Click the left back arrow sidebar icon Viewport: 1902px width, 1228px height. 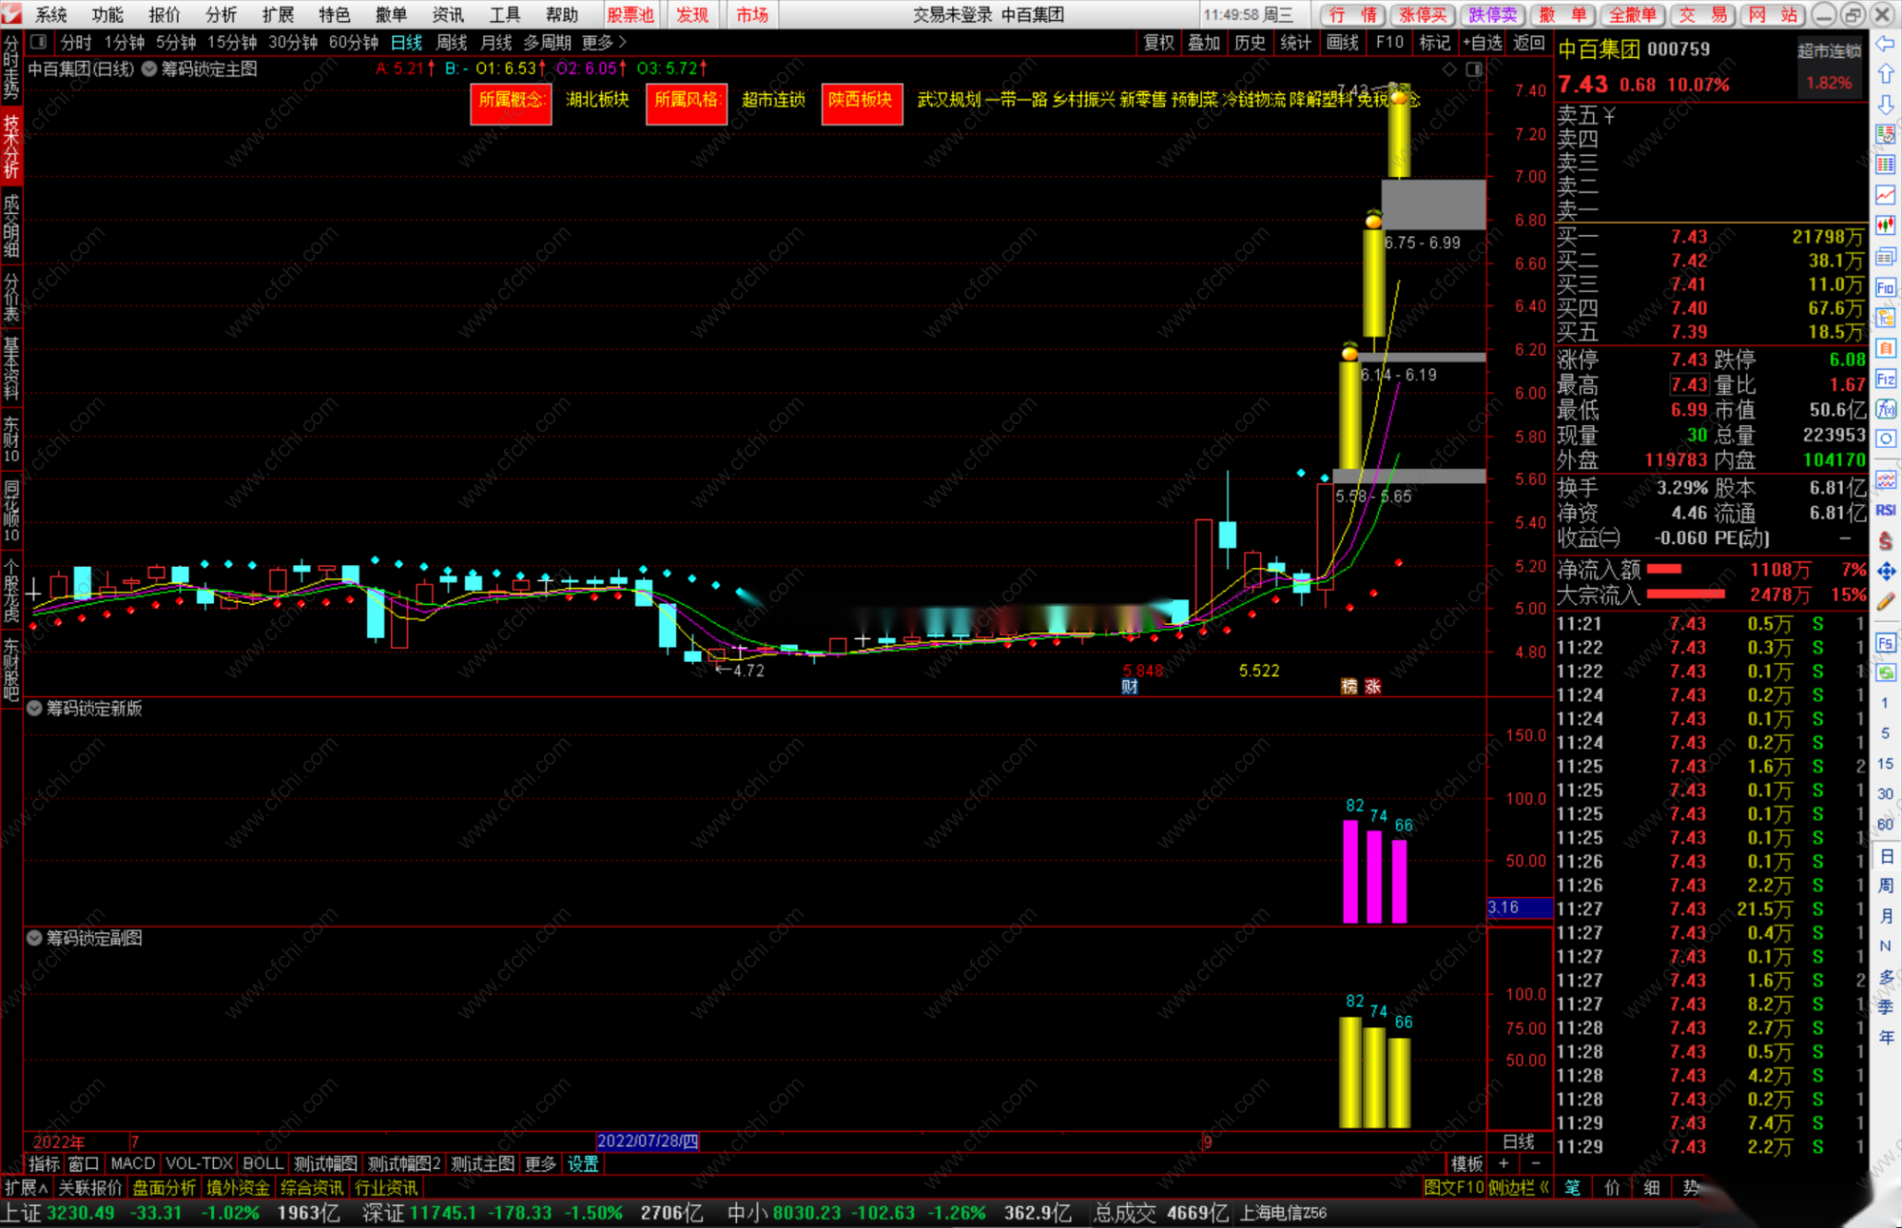coord(1886,44)
